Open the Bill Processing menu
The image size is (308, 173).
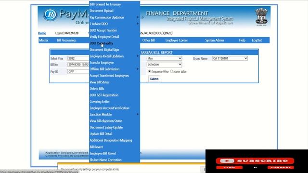66,40
